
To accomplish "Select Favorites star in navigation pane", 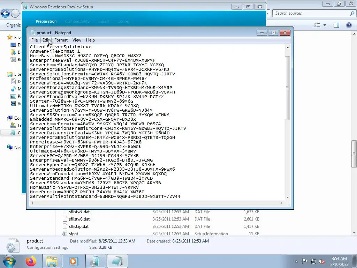I will coord(9,37).
